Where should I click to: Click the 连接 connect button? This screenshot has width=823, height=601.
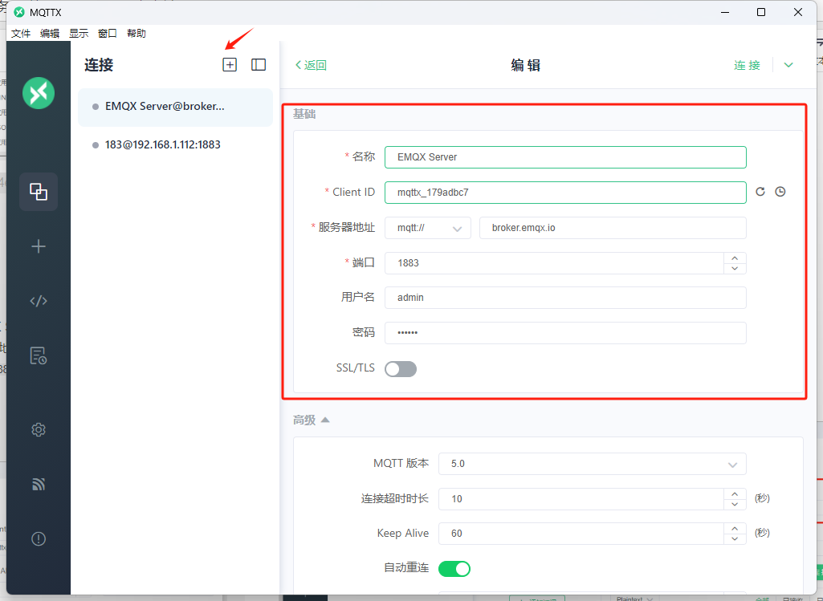[x=747, y=65]
